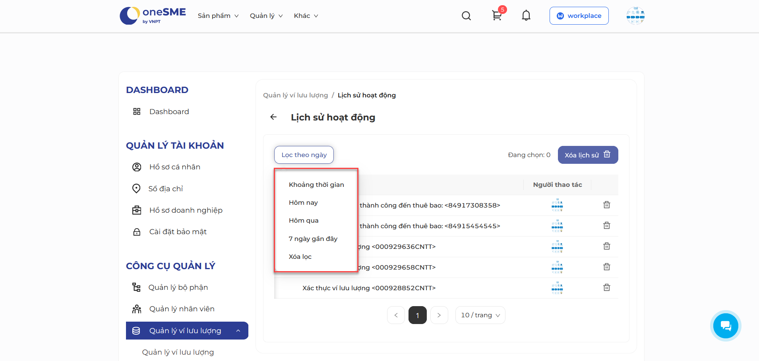Image resolution: width=759 pixels, height=361 pixels.
Task: Expand the Khác menu
Action: click(306, 16)
